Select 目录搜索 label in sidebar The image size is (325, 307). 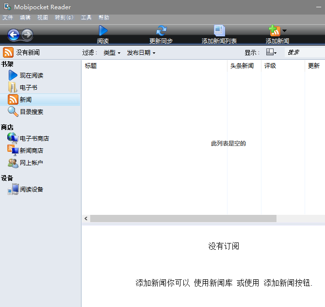click(x=32, y=112)
